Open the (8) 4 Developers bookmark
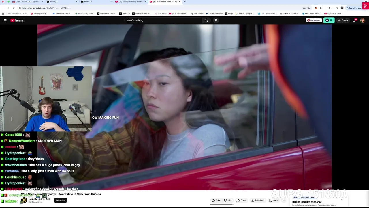The width and height of the screenshot is (369, 208). coord(178,14)
